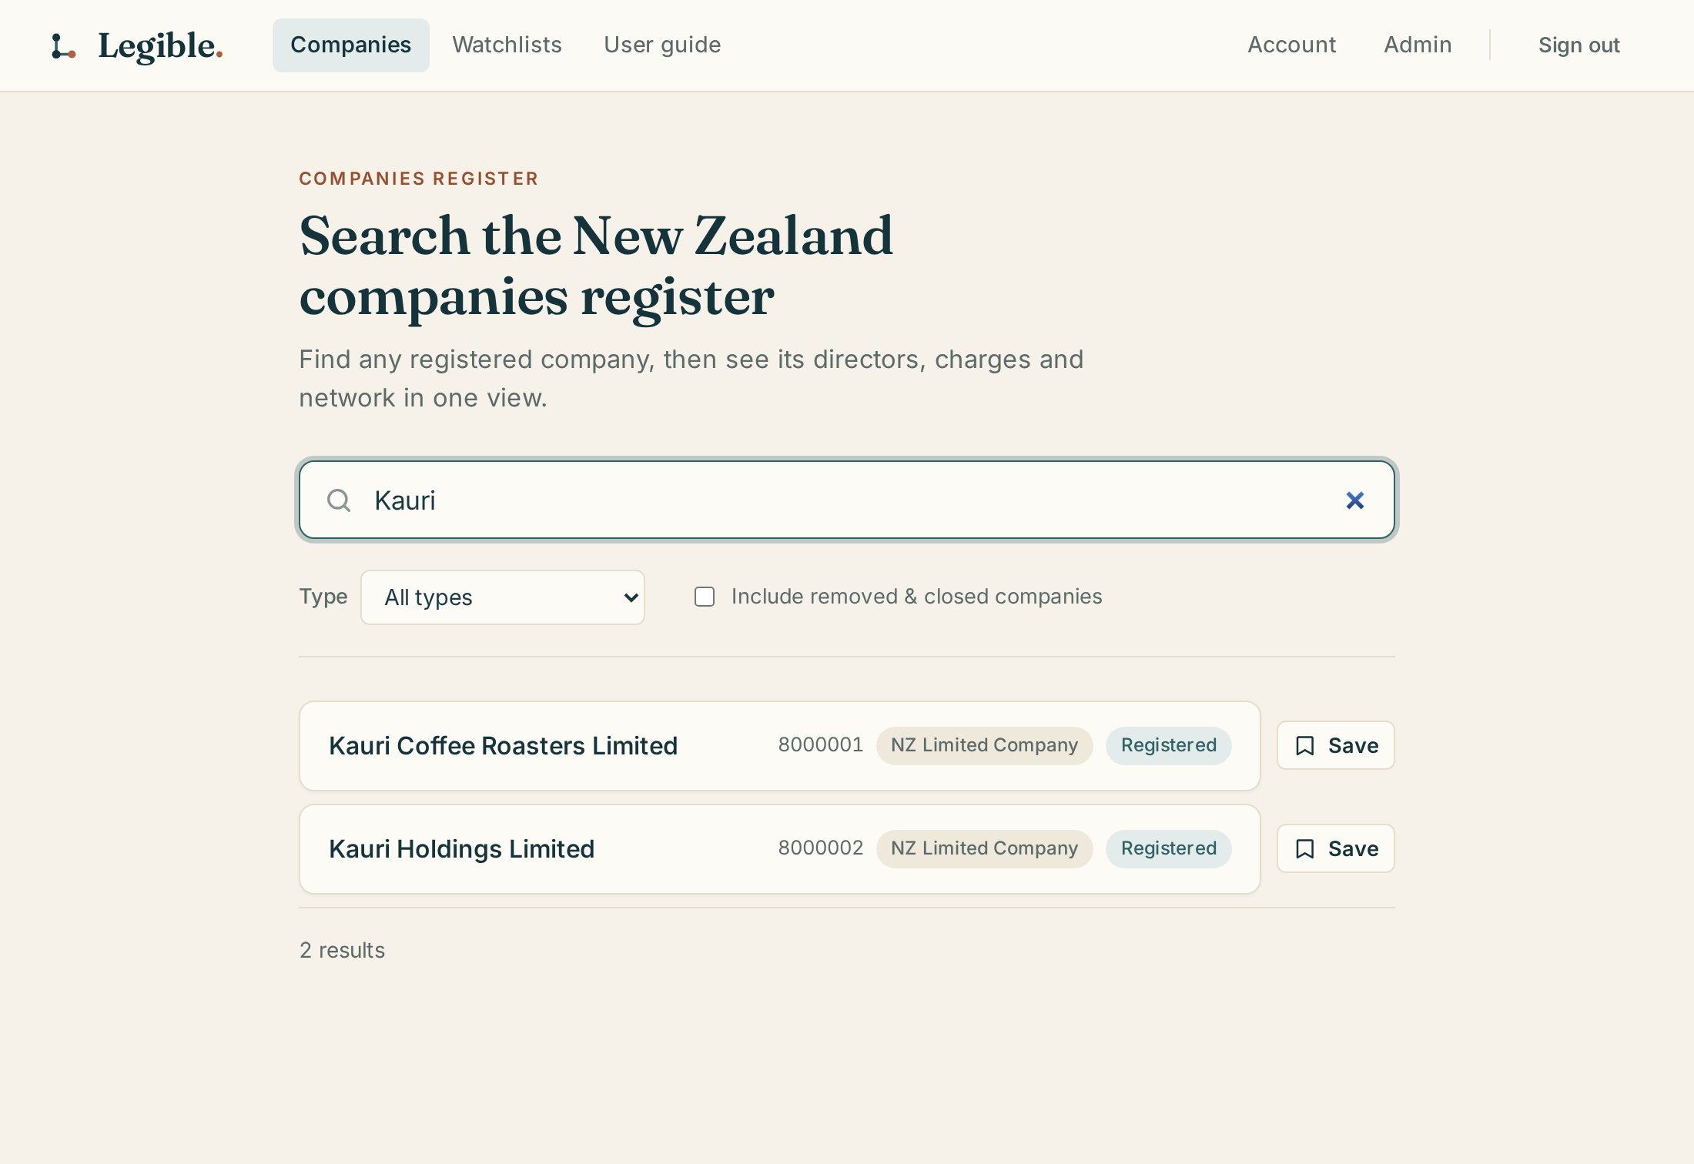Open the Type dropdown showing All types
Image resolution: width=1694 pixels, height=1164 pixels.
pyautogui.click(x=503, y=597)
